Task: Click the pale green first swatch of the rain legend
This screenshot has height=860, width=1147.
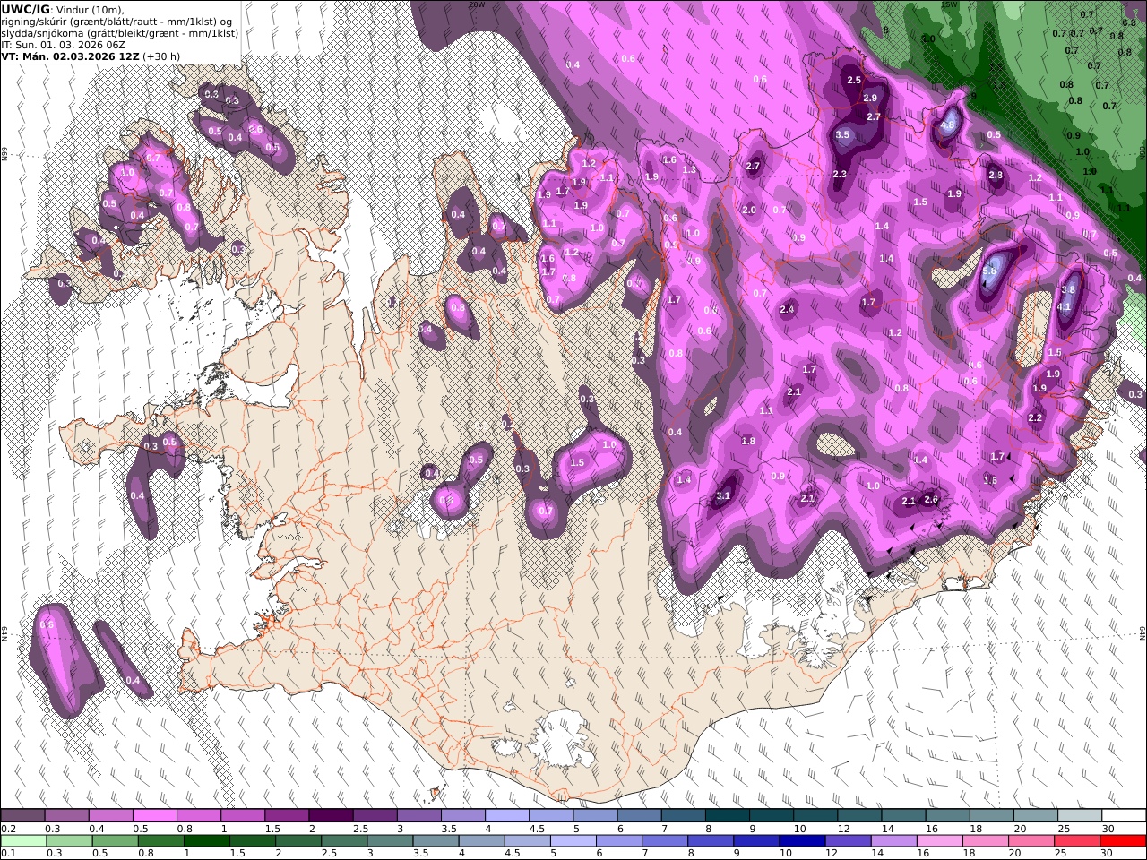Action: 23,841
